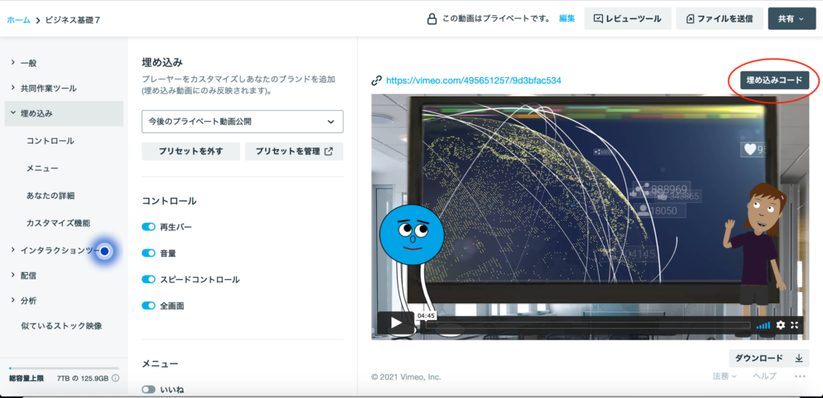The image size is (823, 398).
Task: Open the player settings gear icon
Action: 780,325
